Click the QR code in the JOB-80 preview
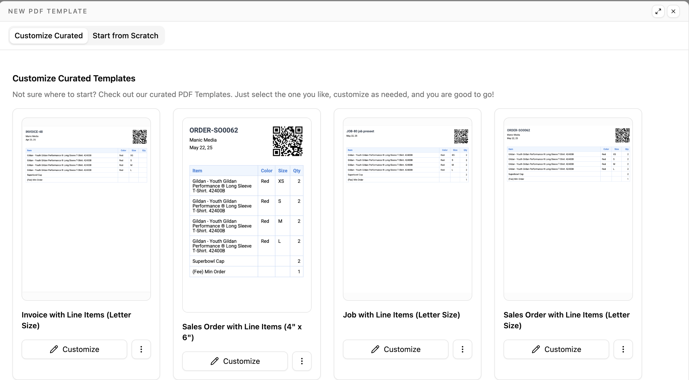689x380 pixels. click(461, 136)
